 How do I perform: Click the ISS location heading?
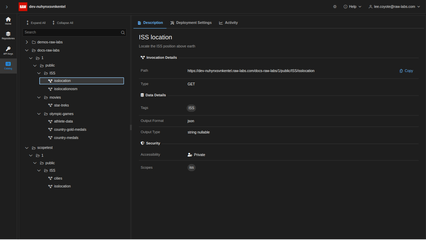click(x=156, y=37)
